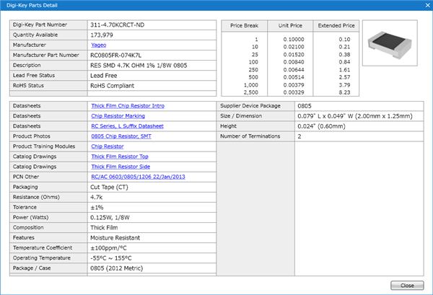Click the Unit Price column header

(x=290, y=25)
